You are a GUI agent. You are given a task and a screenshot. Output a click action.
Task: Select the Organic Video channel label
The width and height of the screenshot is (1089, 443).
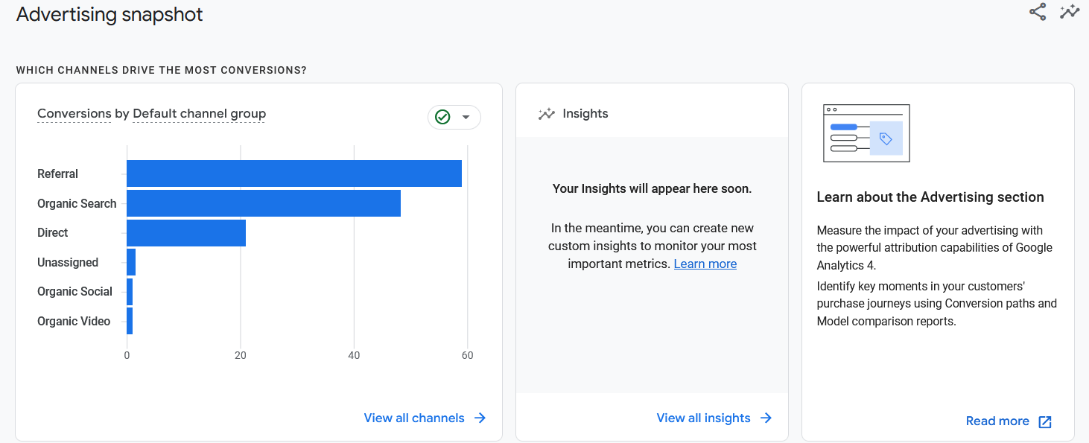point(74,321)
